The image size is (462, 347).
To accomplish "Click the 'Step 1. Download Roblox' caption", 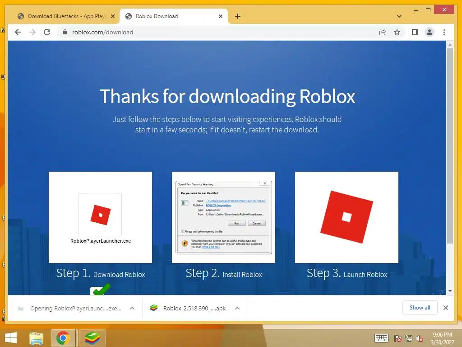I will 101,273.
